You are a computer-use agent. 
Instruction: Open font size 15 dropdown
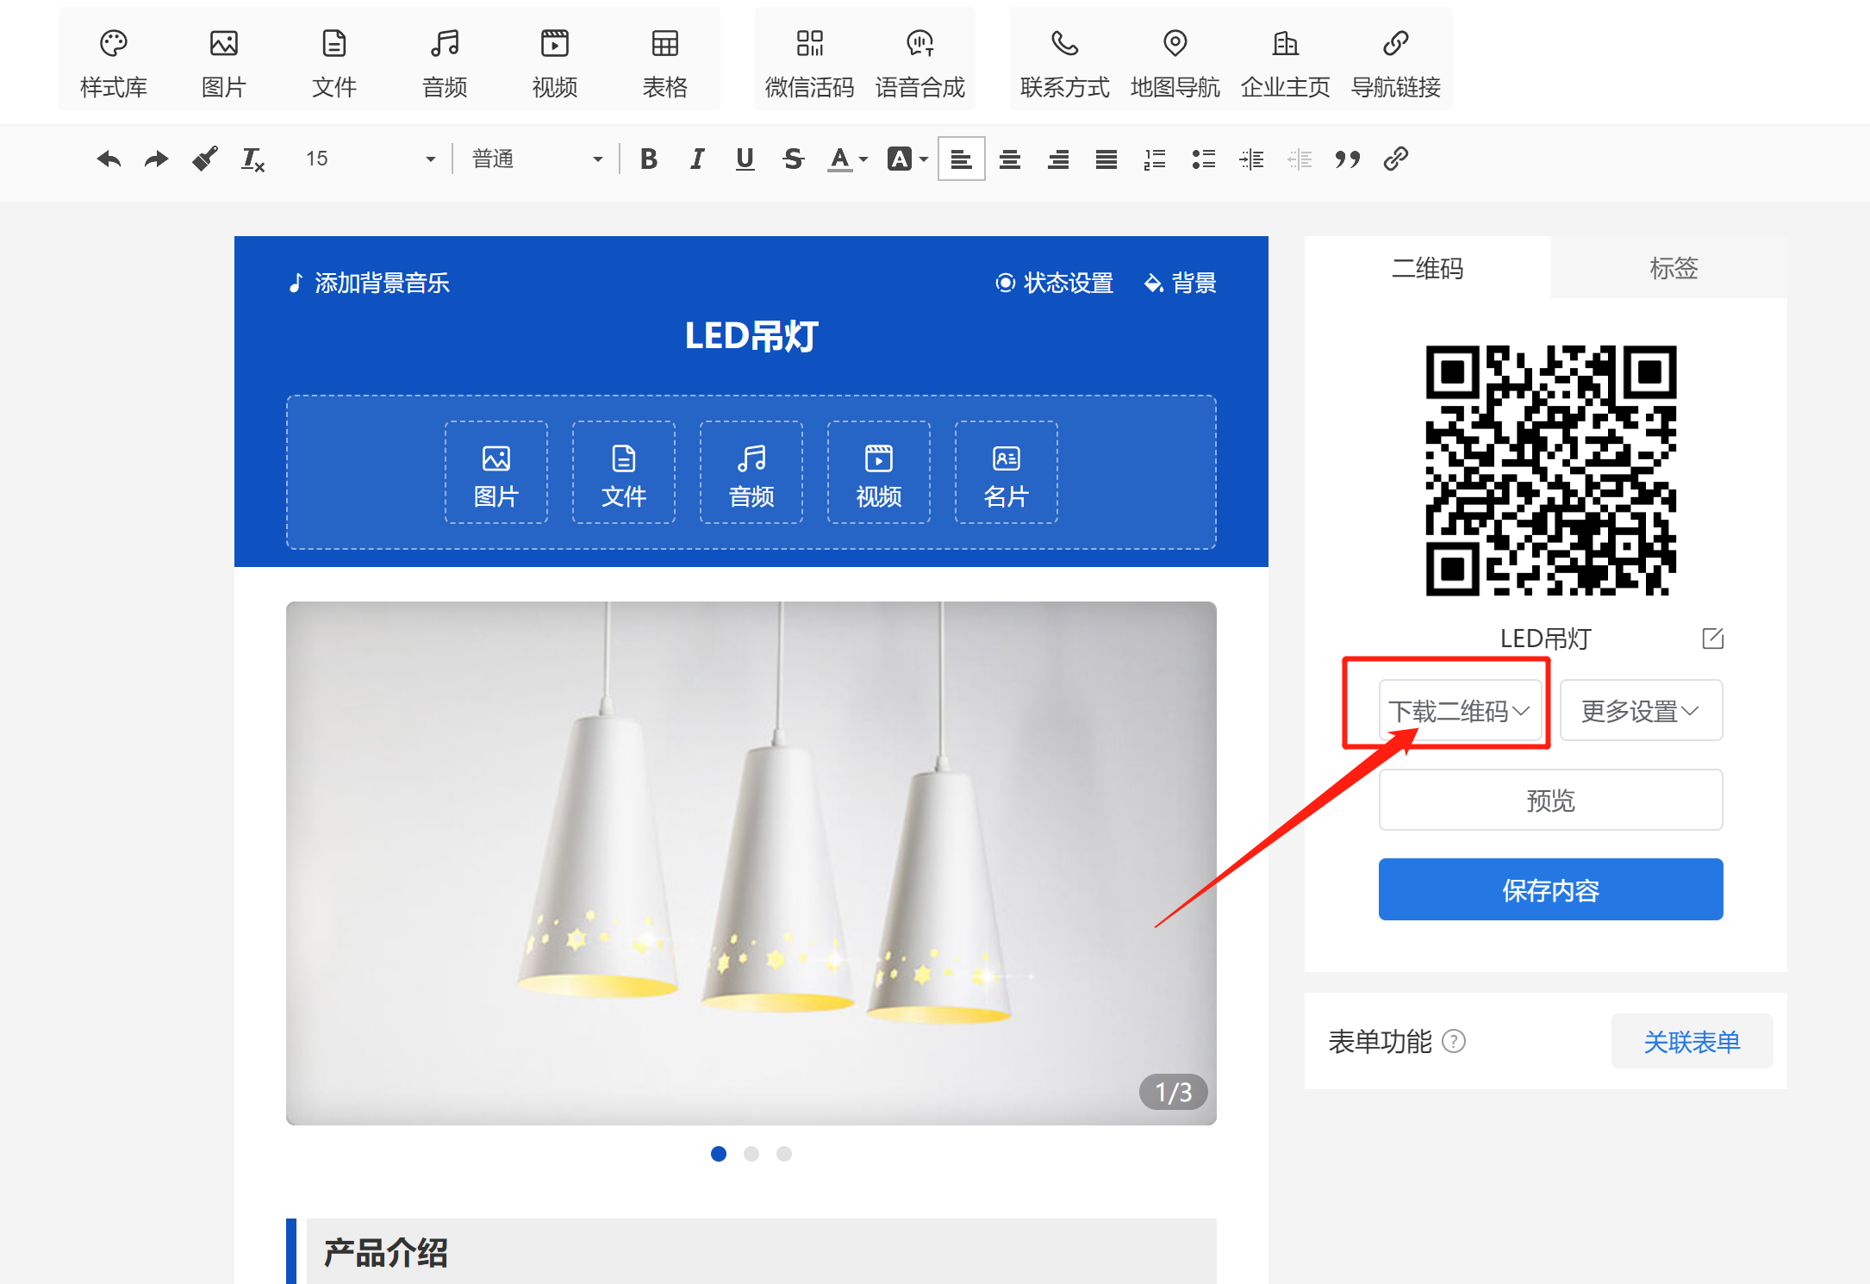(x=371, y=159)
